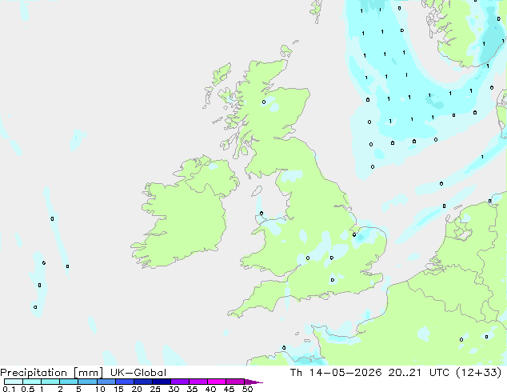Screen dimensions: 507x392
Task: Select the '20..21 UTC' time text
Action: coord(419,373)
